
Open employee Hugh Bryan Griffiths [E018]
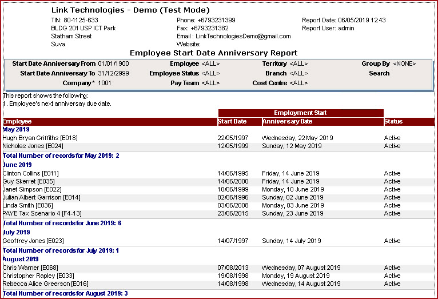(x=40, y=138)
